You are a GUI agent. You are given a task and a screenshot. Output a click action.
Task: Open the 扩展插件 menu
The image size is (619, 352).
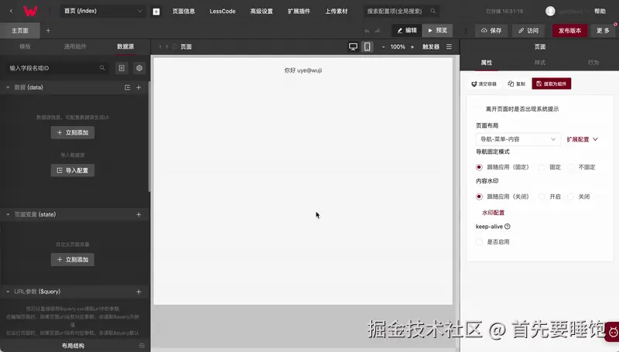tap(299, 11)
